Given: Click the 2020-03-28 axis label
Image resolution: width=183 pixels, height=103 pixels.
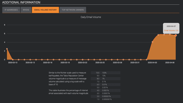Looking at the screenshot, I should [117, 63].
